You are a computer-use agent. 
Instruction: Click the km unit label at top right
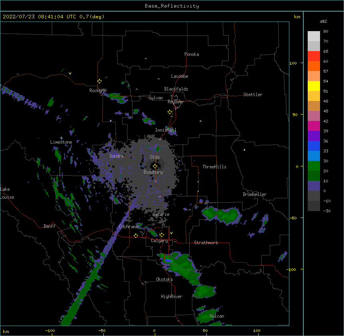297,17
